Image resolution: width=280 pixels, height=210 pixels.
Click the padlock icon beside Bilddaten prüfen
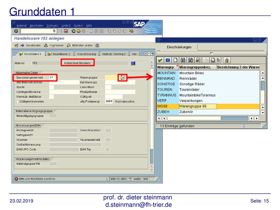coord(97,45)
